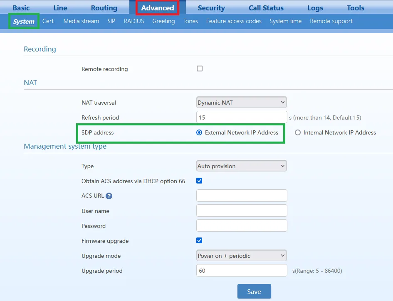Open the Upgrade mode dropdown
The width and height of the screenshot is (393, 301).
point(241,255)
